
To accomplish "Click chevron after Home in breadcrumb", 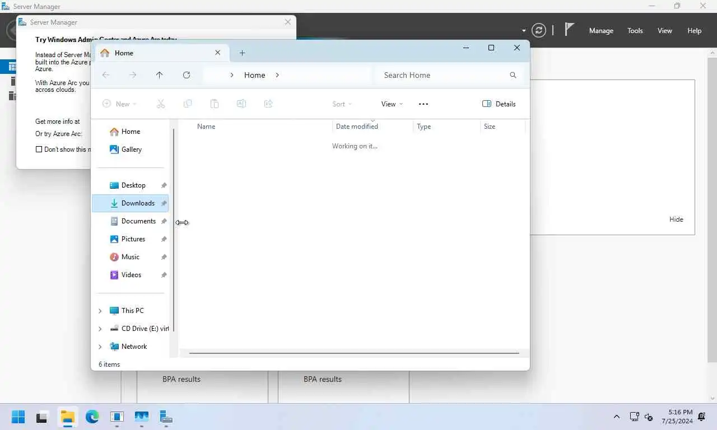I will pyautogui.click(x=277, y=75).
